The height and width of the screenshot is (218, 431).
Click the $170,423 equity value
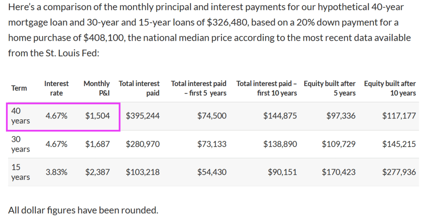338,172
